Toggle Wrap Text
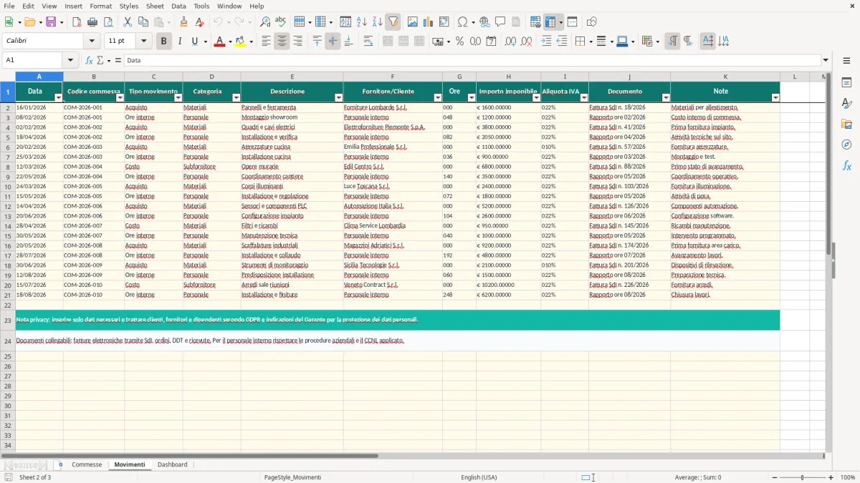Viewport: 860px width, 483px height. pyautogui.click(x=368, y=42)
